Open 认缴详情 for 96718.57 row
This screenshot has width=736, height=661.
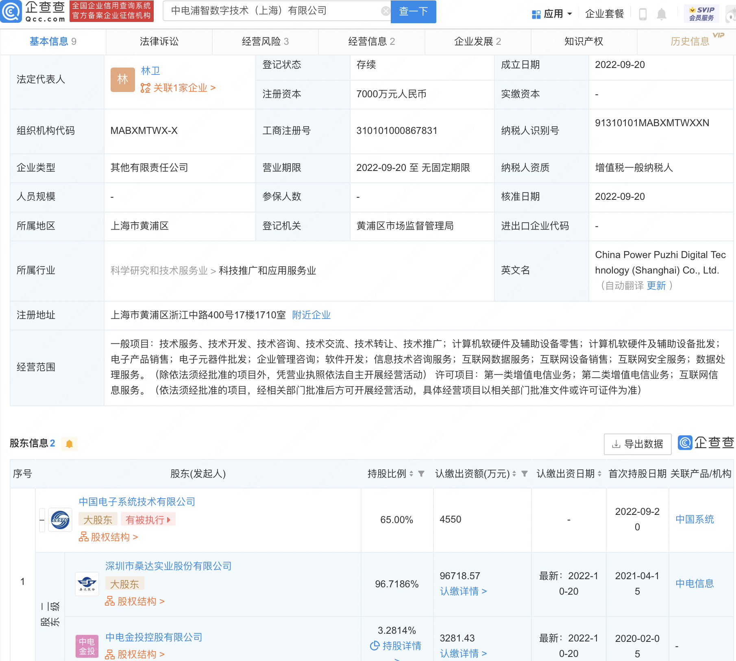(464, 591)
